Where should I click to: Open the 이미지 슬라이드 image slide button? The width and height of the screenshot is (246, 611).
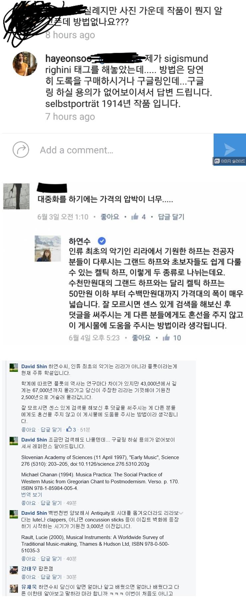point(229,161)
